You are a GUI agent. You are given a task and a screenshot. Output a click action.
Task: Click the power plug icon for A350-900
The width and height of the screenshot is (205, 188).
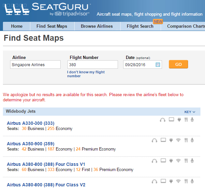click(171, 140)
